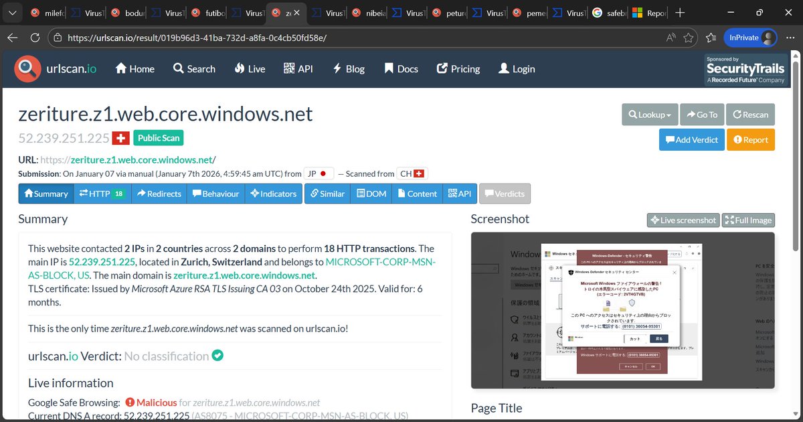Switch to the bodur browser tab
The height and width of the screenshot is (422, 803).
click(128, 13)
